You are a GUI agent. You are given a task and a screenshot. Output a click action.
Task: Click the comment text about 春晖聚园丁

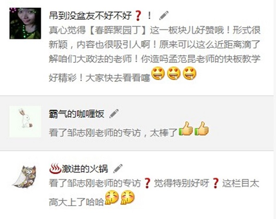click(x=155, y=54)
